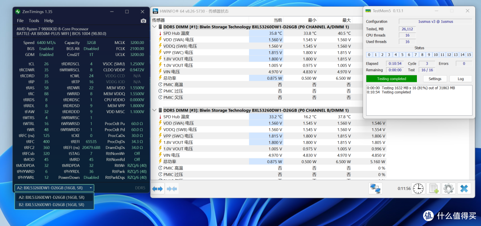Click TestMem5 Configuration field 1usmus v3
This screenshot has height=226, width=481.
(x=435, y=21)
